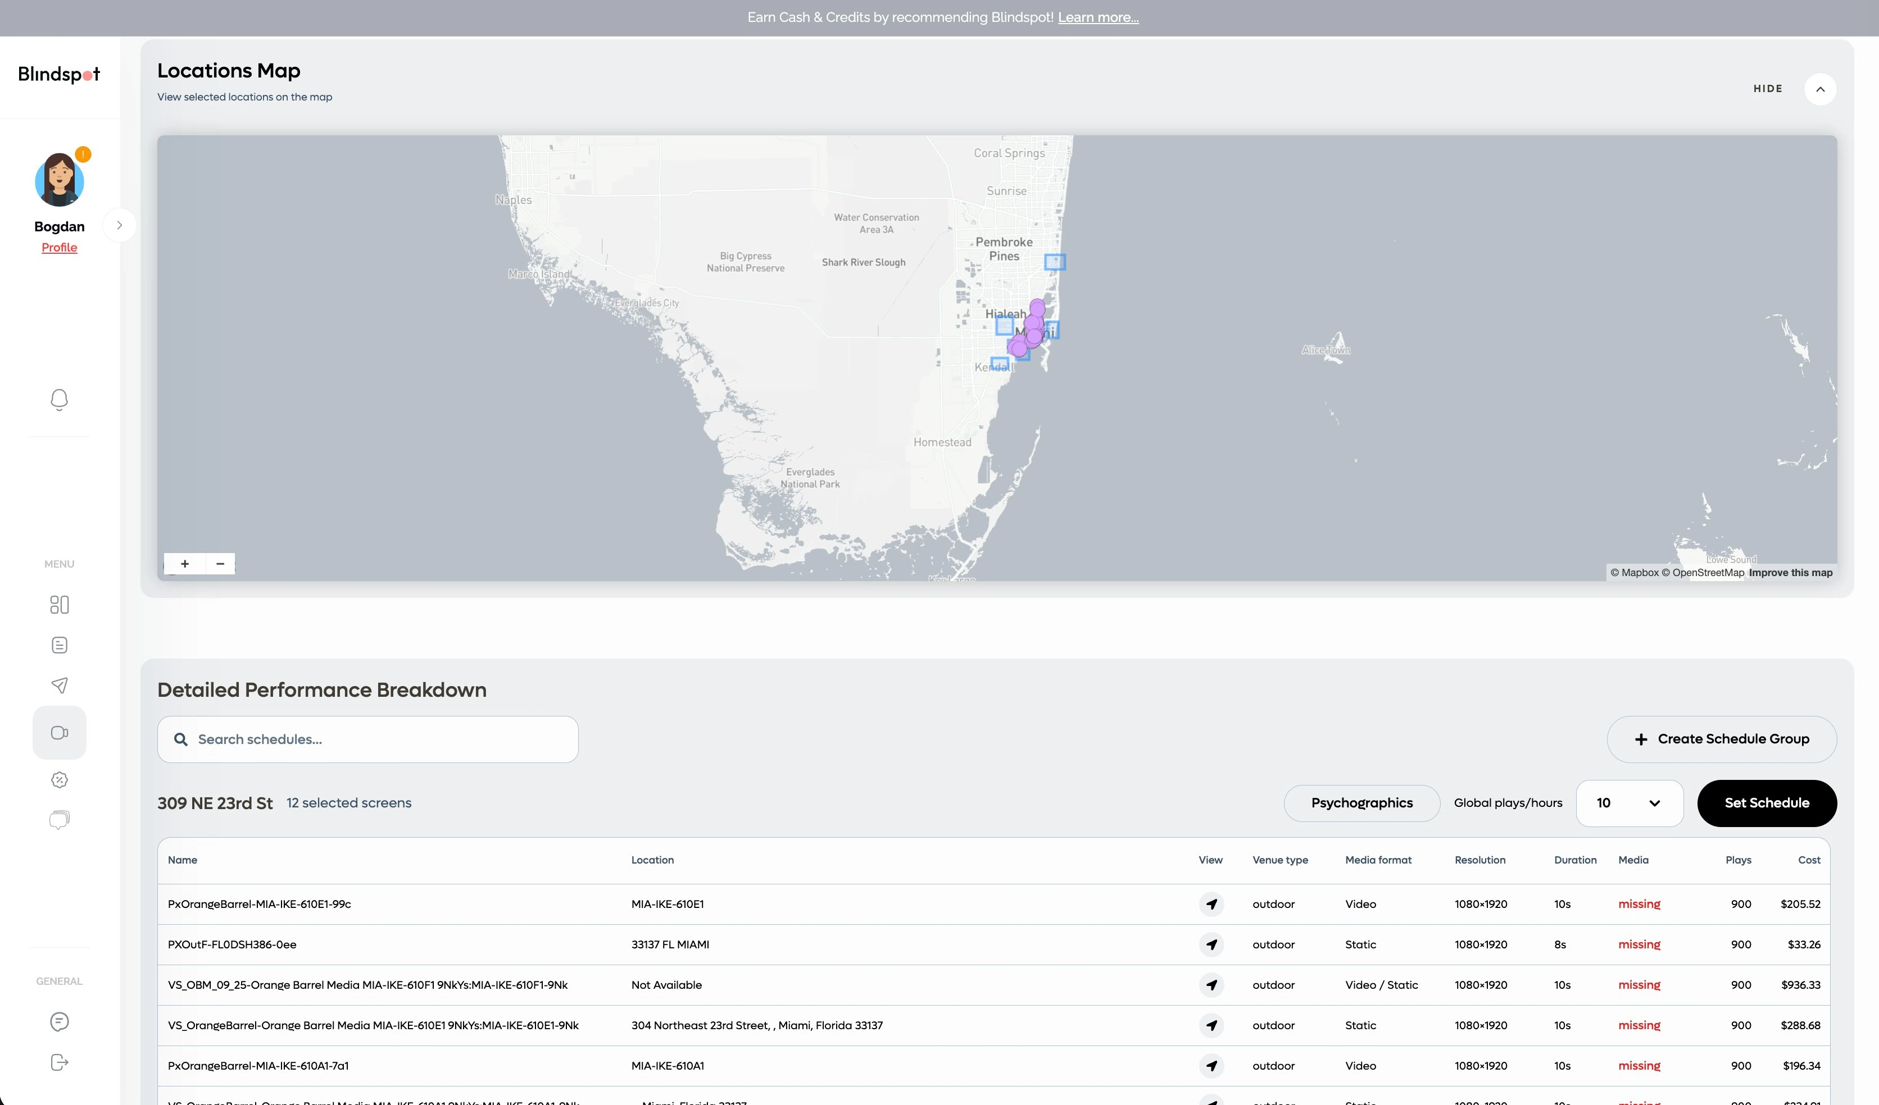Open the Global plays/hours dropdown
This screenshot has height=1105, width=1879.
coord(1629,803)
